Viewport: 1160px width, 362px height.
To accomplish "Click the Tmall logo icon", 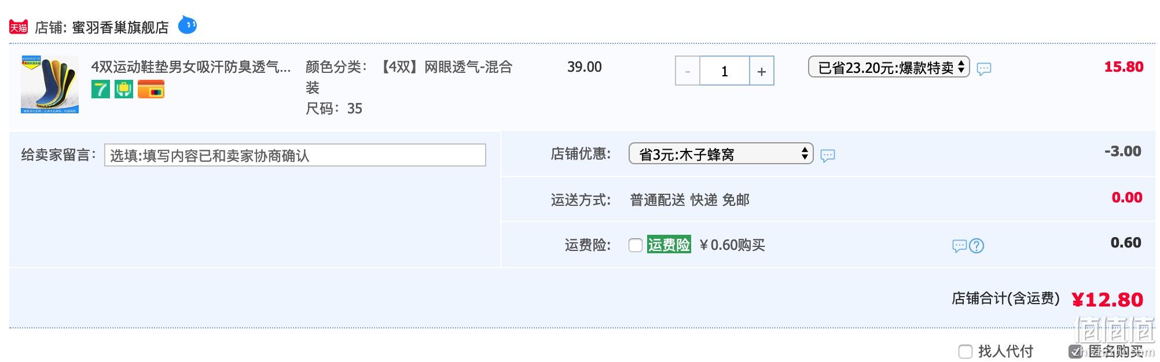I will pos(19,27).
